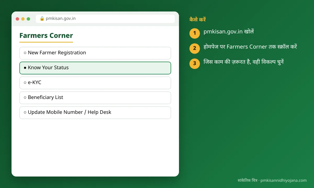Open the highlighted Know Your Status option
Viewport: 314px width, 188px height.
coord(95,68)
